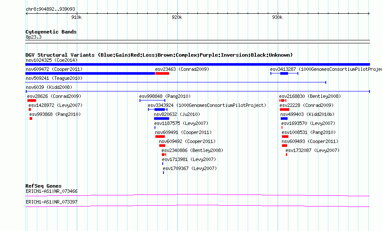Click the esv1428972 (Levy2007) label
Screen dimensions: 382x231
tap(55, 105)
